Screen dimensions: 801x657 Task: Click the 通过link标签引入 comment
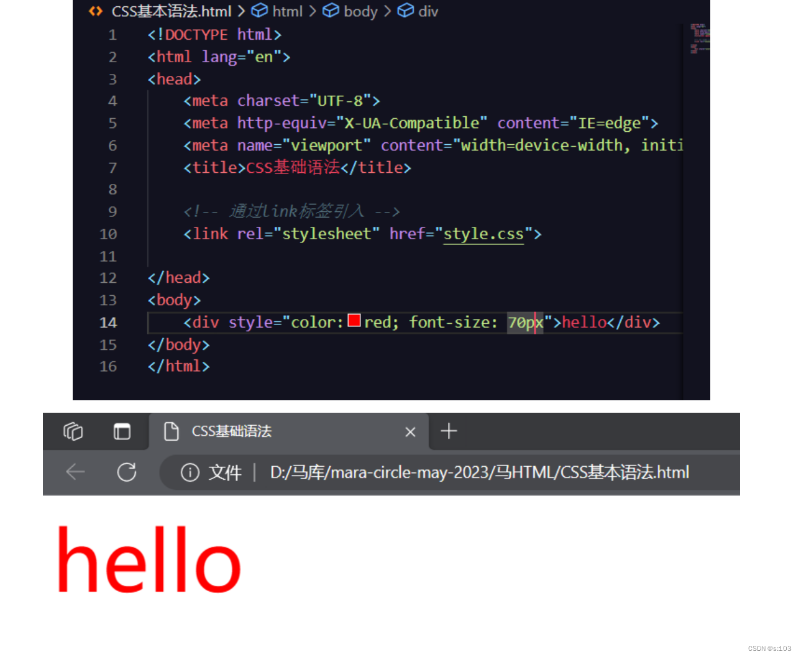coord(291,211)
